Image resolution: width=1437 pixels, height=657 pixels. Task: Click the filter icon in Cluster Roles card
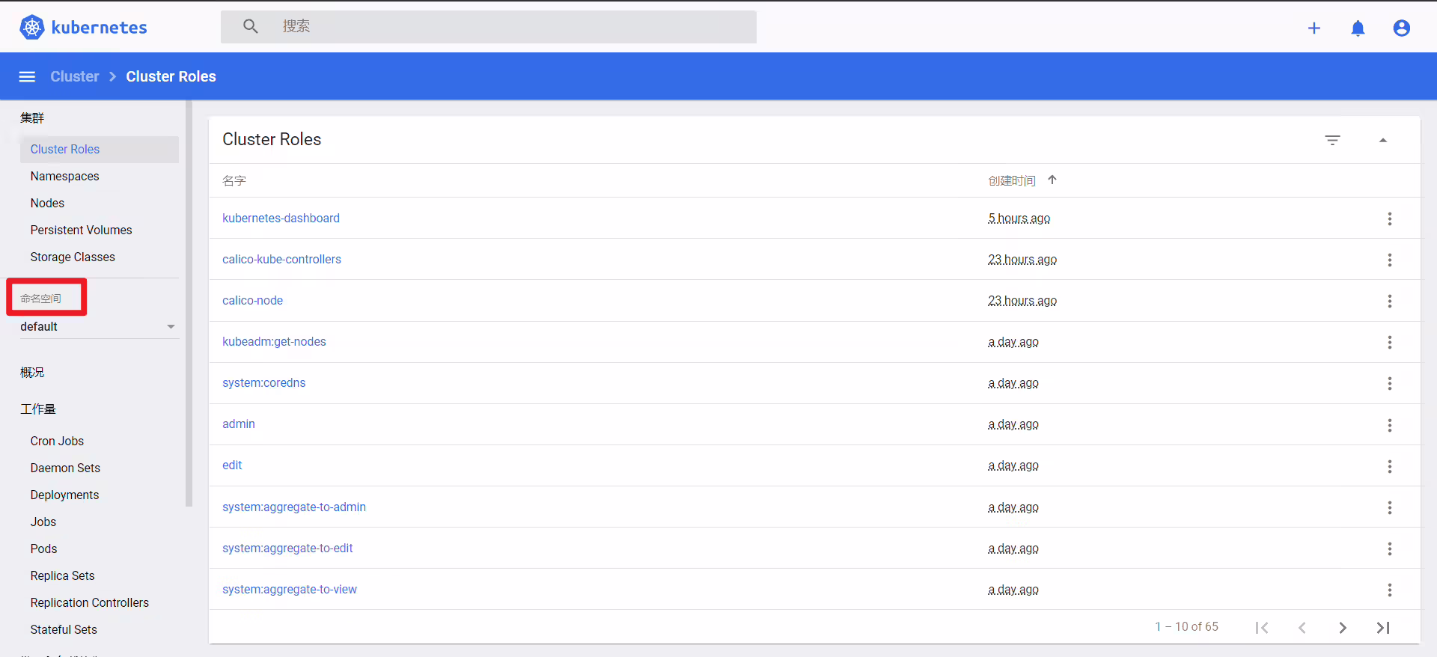click(1332, 140)
